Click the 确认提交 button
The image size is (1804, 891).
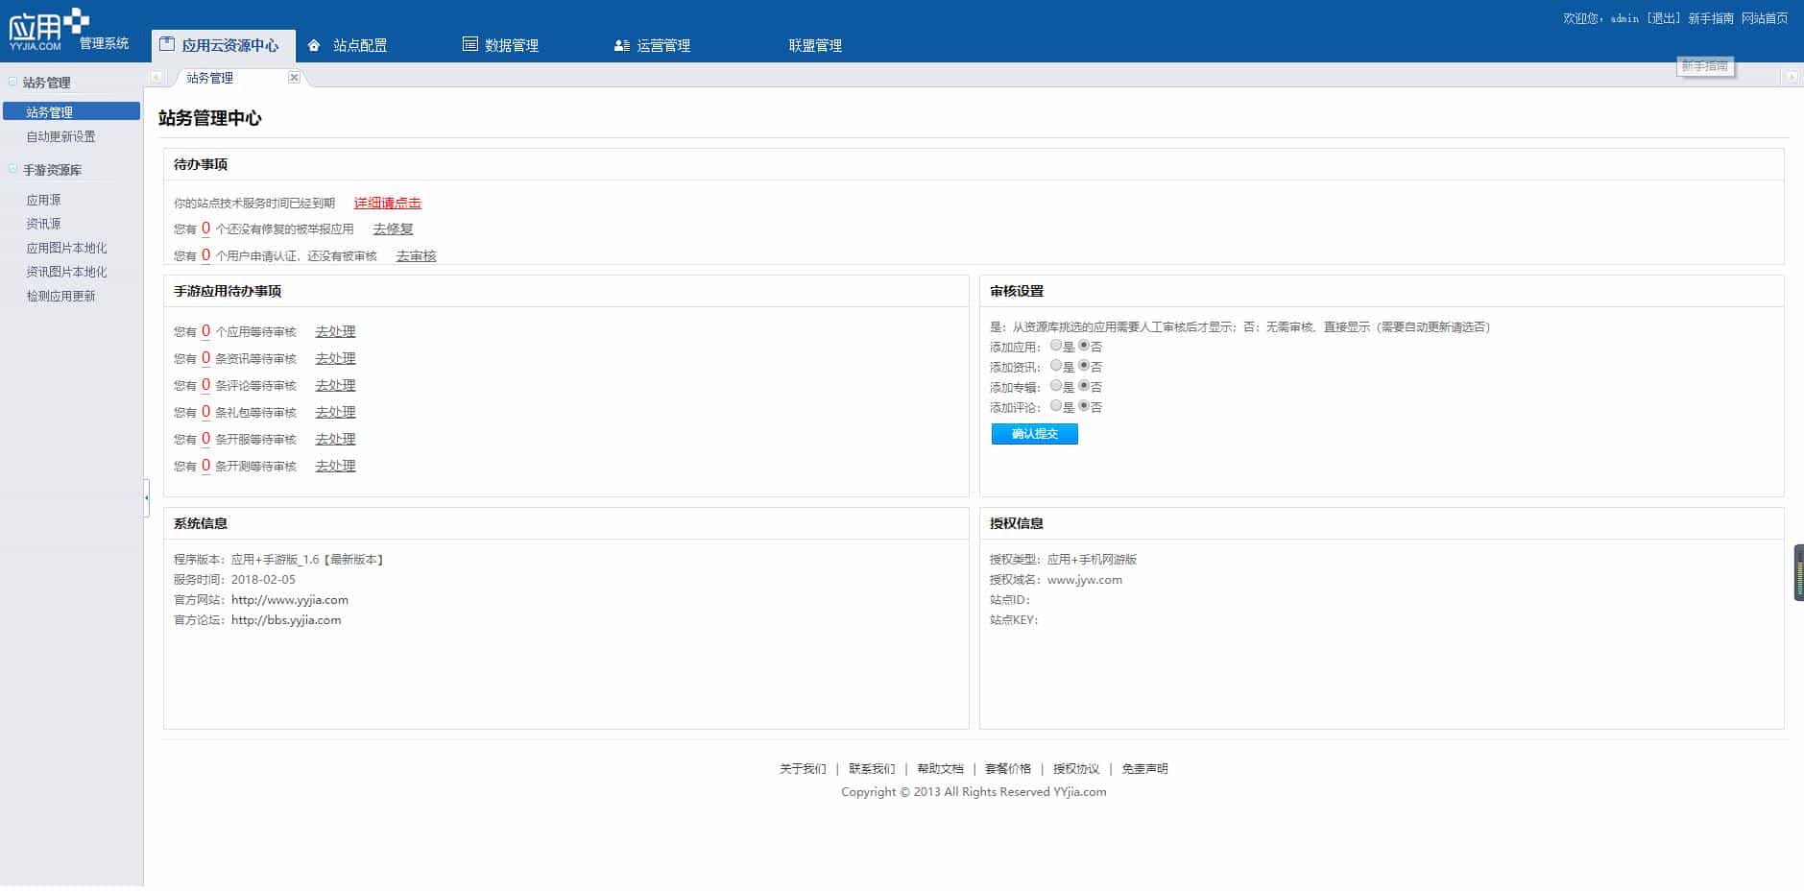1034,434
